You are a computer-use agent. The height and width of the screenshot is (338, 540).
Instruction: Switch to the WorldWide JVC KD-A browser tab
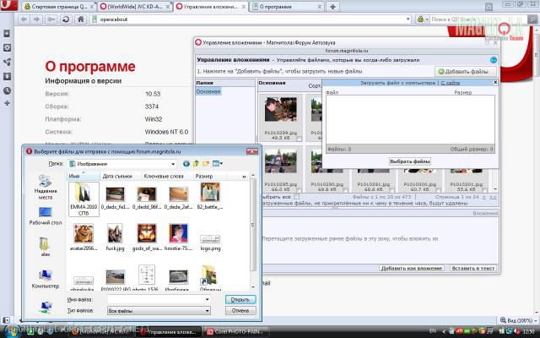click(x=135, y=6)
